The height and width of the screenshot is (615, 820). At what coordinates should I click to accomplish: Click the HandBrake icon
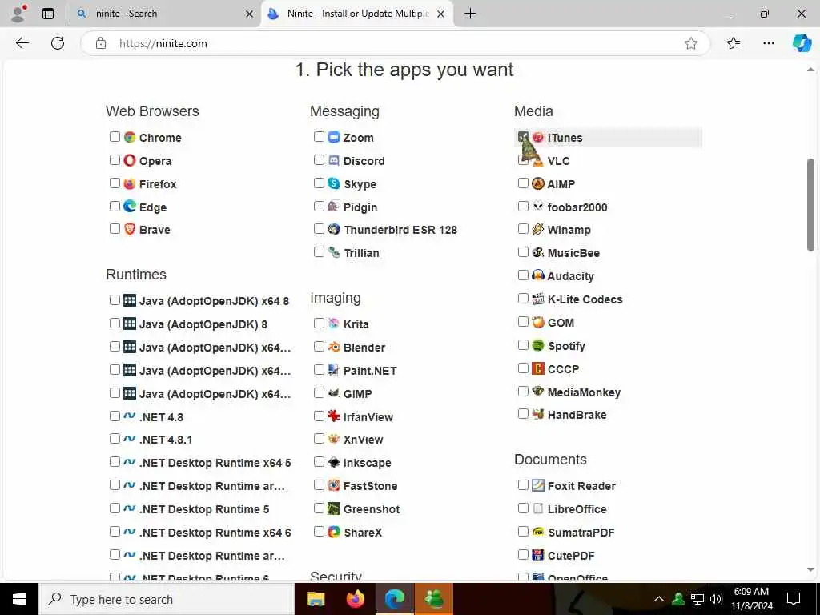538,414
